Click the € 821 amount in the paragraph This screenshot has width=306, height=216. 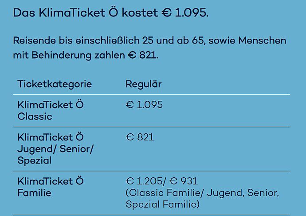142,56
